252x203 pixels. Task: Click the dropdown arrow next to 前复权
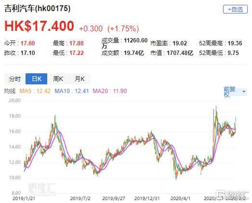(244, 92)
